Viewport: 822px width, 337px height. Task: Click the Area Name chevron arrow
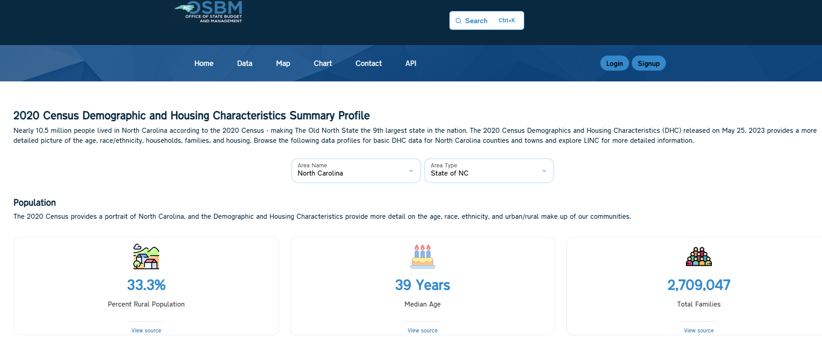pos(411,171)
